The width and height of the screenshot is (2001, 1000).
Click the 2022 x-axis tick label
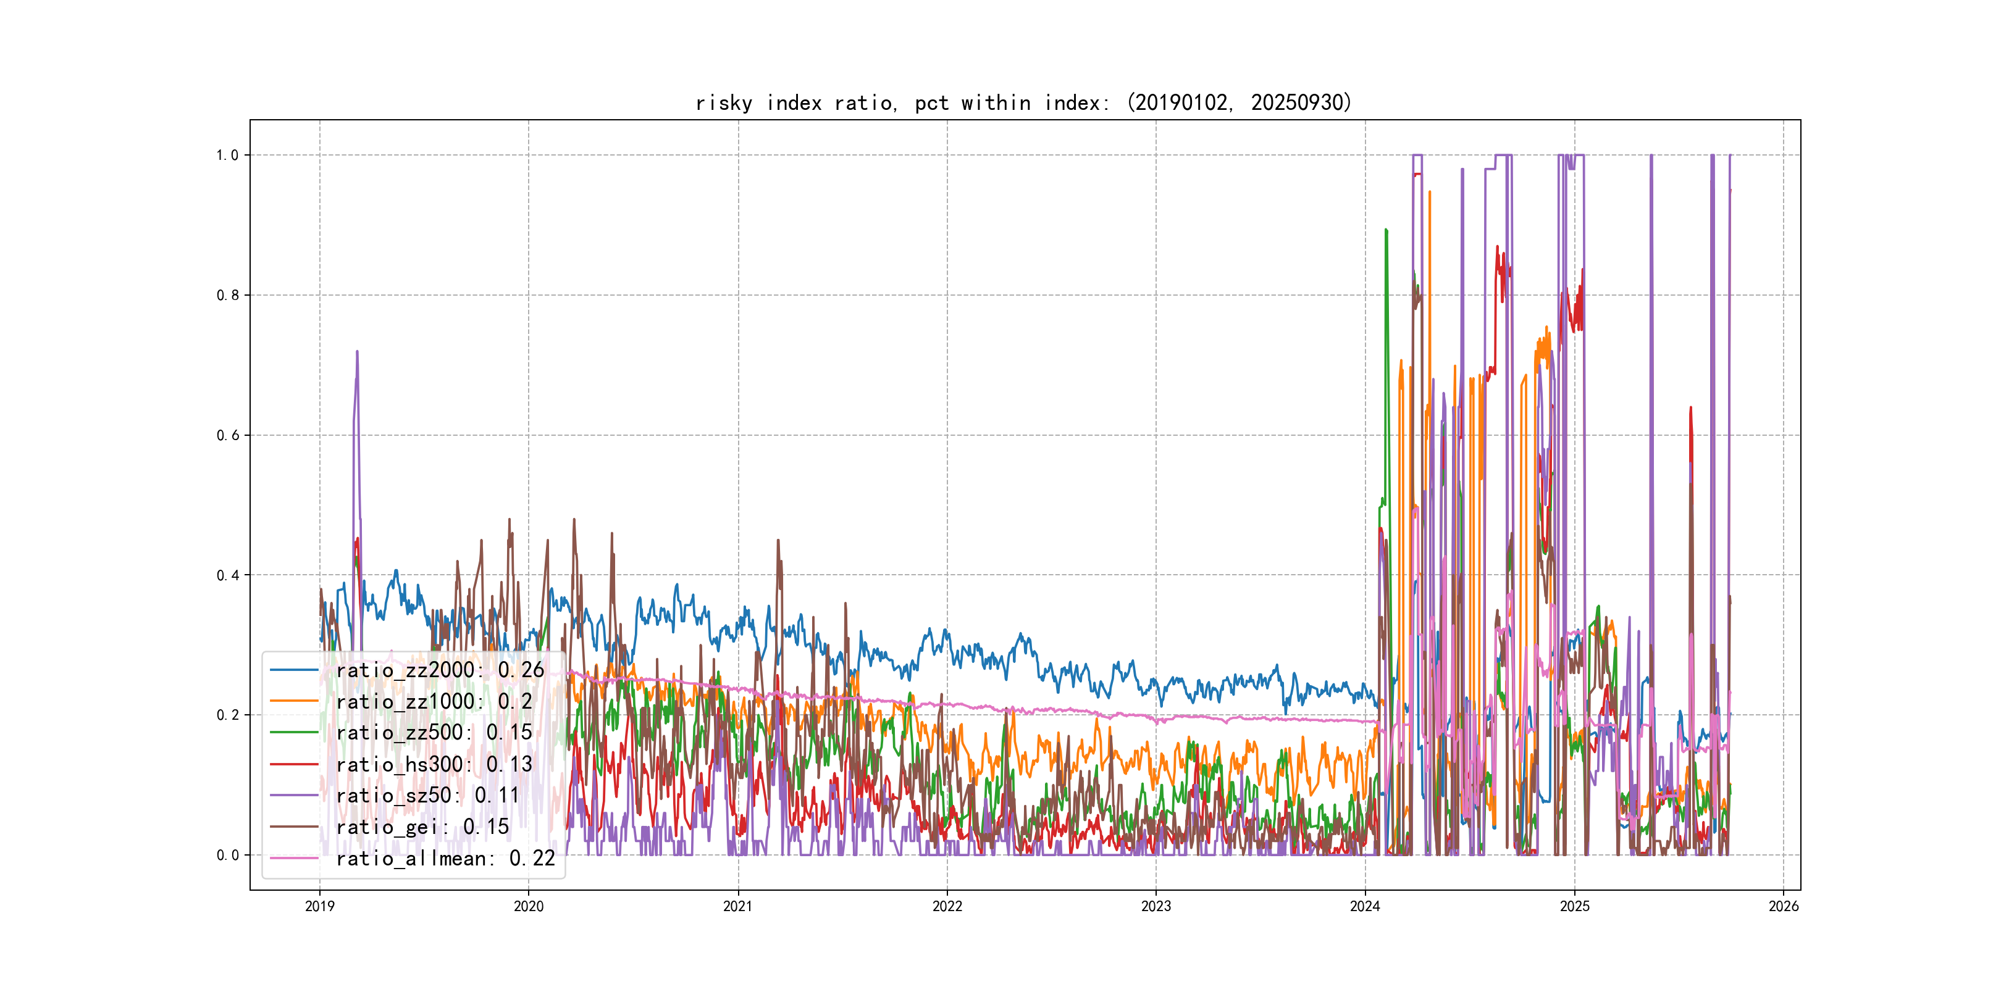[x=947, y=907]
